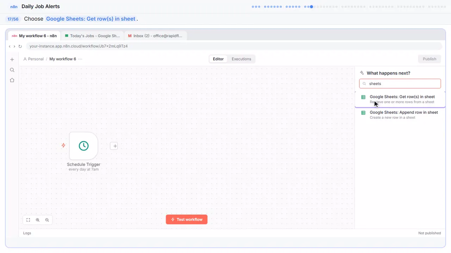
Task: Click the fit-to-view canvas icon
Action: click(28, 220)
